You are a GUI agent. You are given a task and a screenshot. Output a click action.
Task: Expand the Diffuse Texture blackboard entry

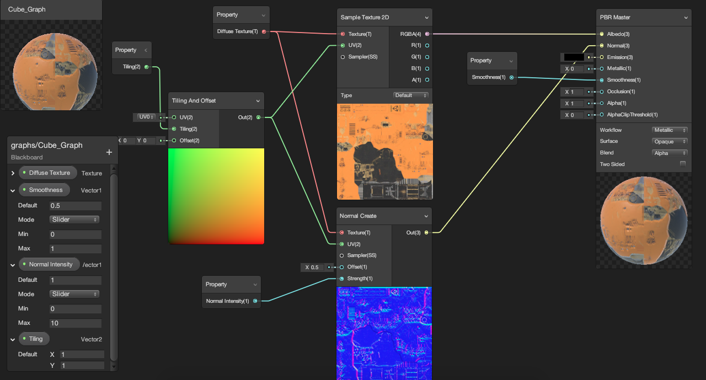pos(13,173)
